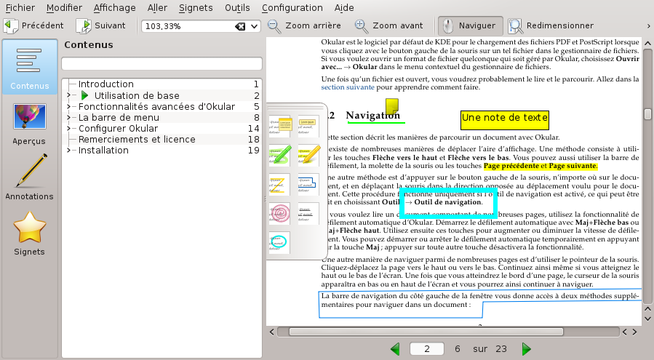Click the Zoom arrière magnifier
Viewport: 654px width, 360px height.
(x=274, y=25)
